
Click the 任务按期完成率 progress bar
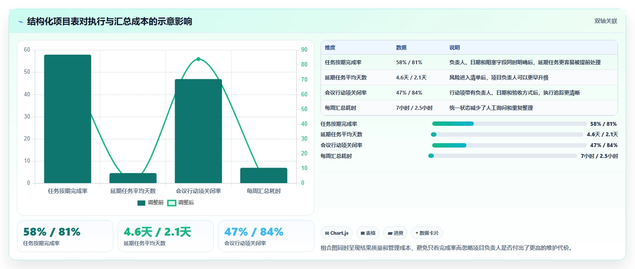point(509,124)
